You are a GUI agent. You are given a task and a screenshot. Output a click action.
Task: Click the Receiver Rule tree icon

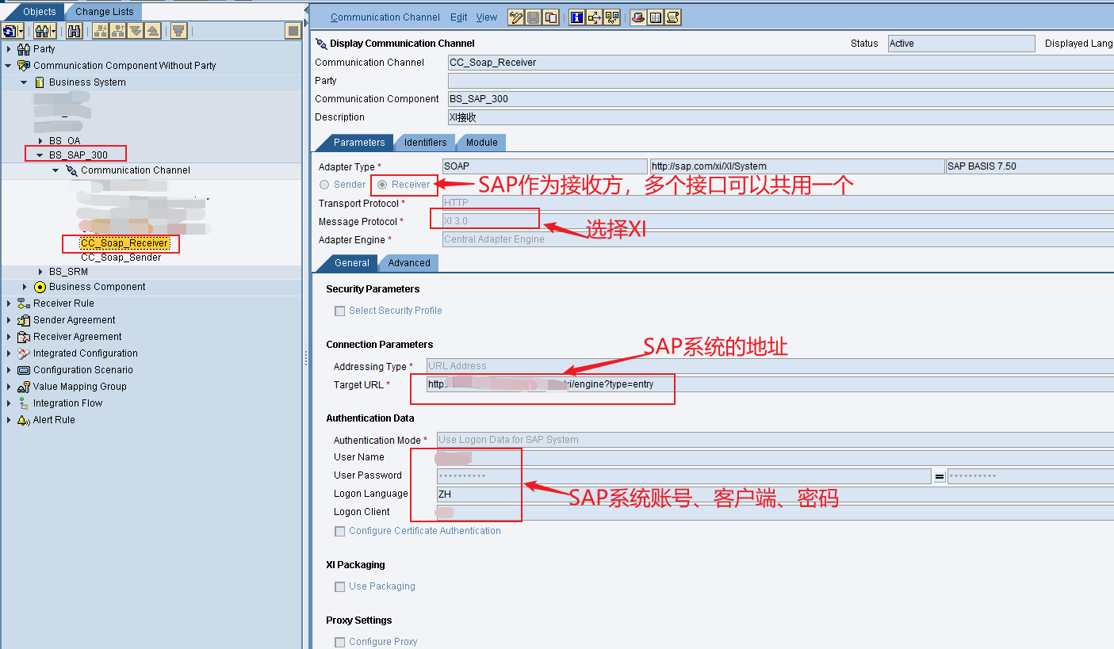tap(24, 304)
